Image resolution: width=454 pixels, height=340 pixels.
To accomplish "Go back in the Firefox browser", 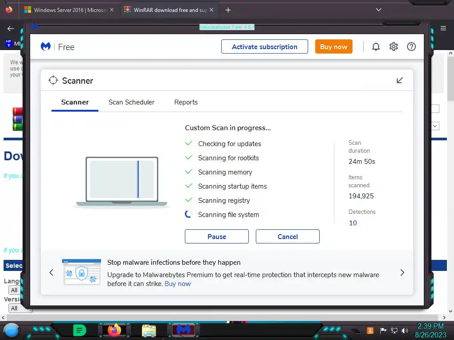I will (11, 28).
